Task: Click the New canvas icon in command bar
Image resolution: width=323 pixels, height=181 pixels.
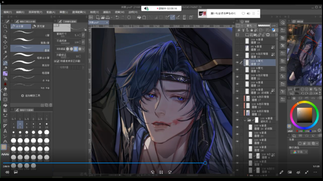Action: (98, 17)
